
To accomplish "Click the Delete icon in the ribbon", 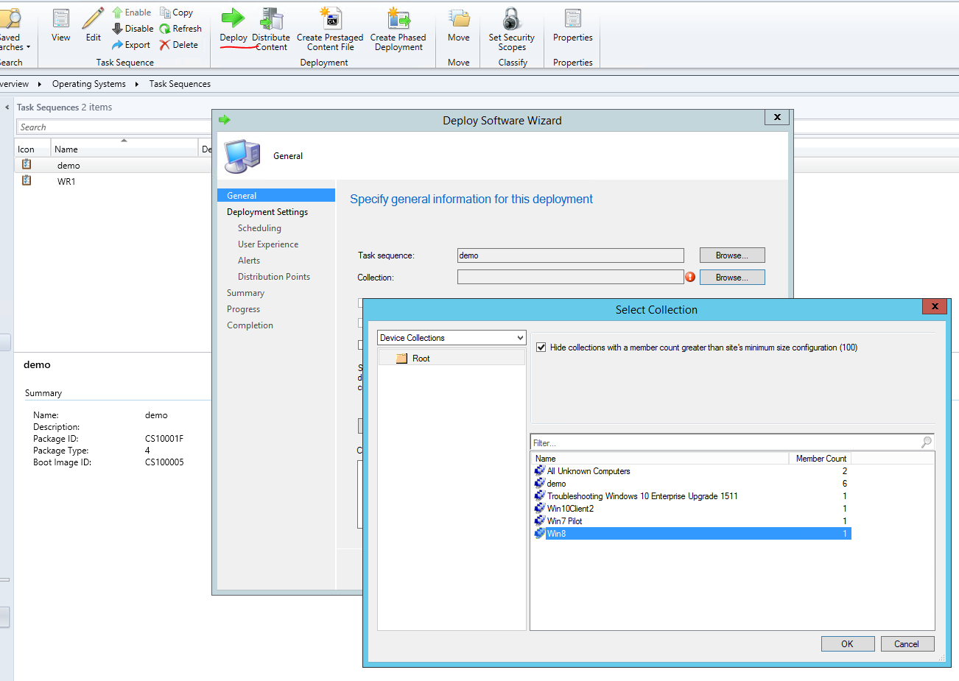I will coord(179,44).
